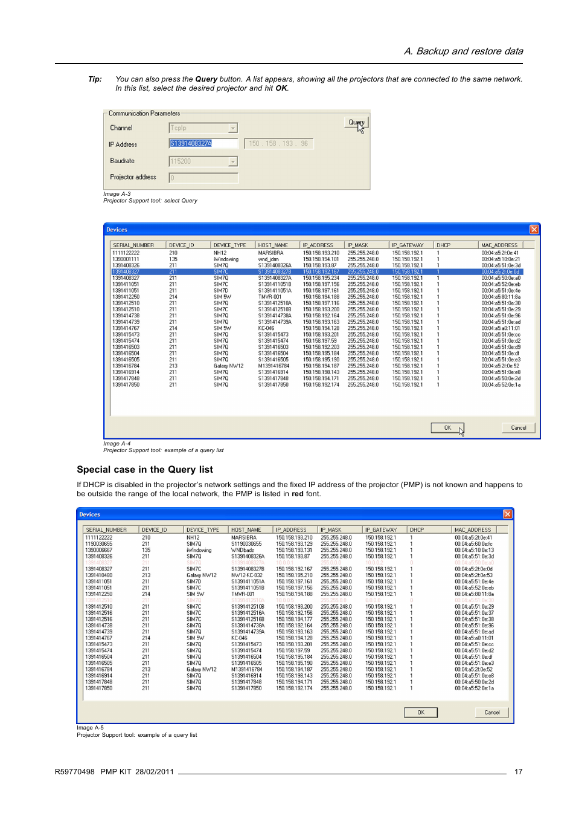576x816 pixels.
Task: Select IP 150.158.193.129 in Image A-5 list
Action: coord(294,544)
